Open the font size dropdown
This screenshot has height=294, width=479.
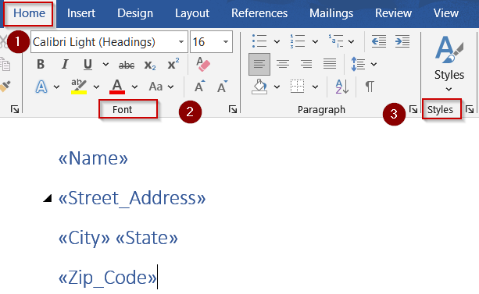(x=226, y=42)
